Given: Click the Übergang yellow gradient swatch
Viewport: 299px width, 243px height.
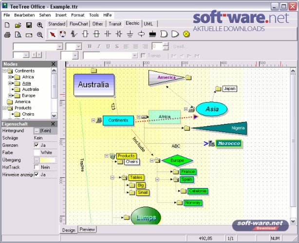Looking at the screenshot, I should pyautogui.click(x=48, y=160).
